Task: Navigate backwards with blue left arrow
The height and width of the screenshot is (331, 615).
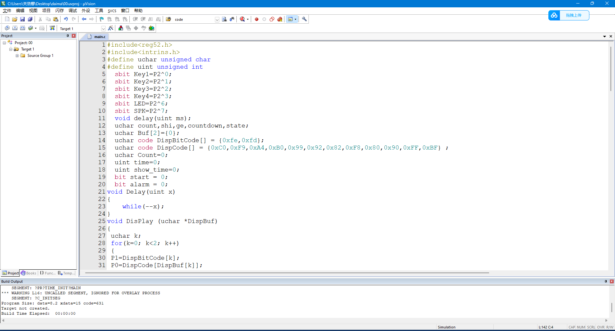Action: [x=84, y=19]
